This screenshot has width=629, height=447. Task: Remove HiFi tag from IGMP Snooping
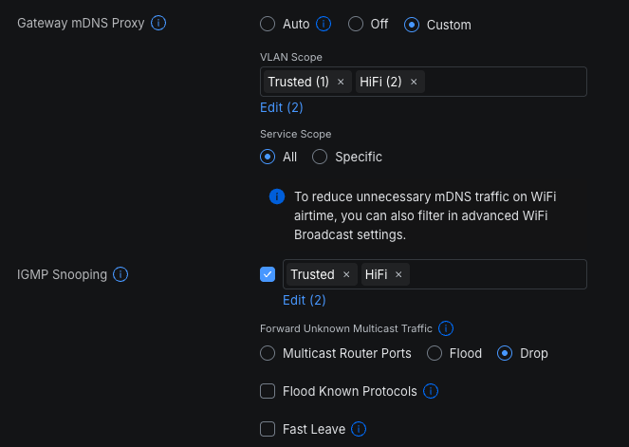[x=398, y=275]
